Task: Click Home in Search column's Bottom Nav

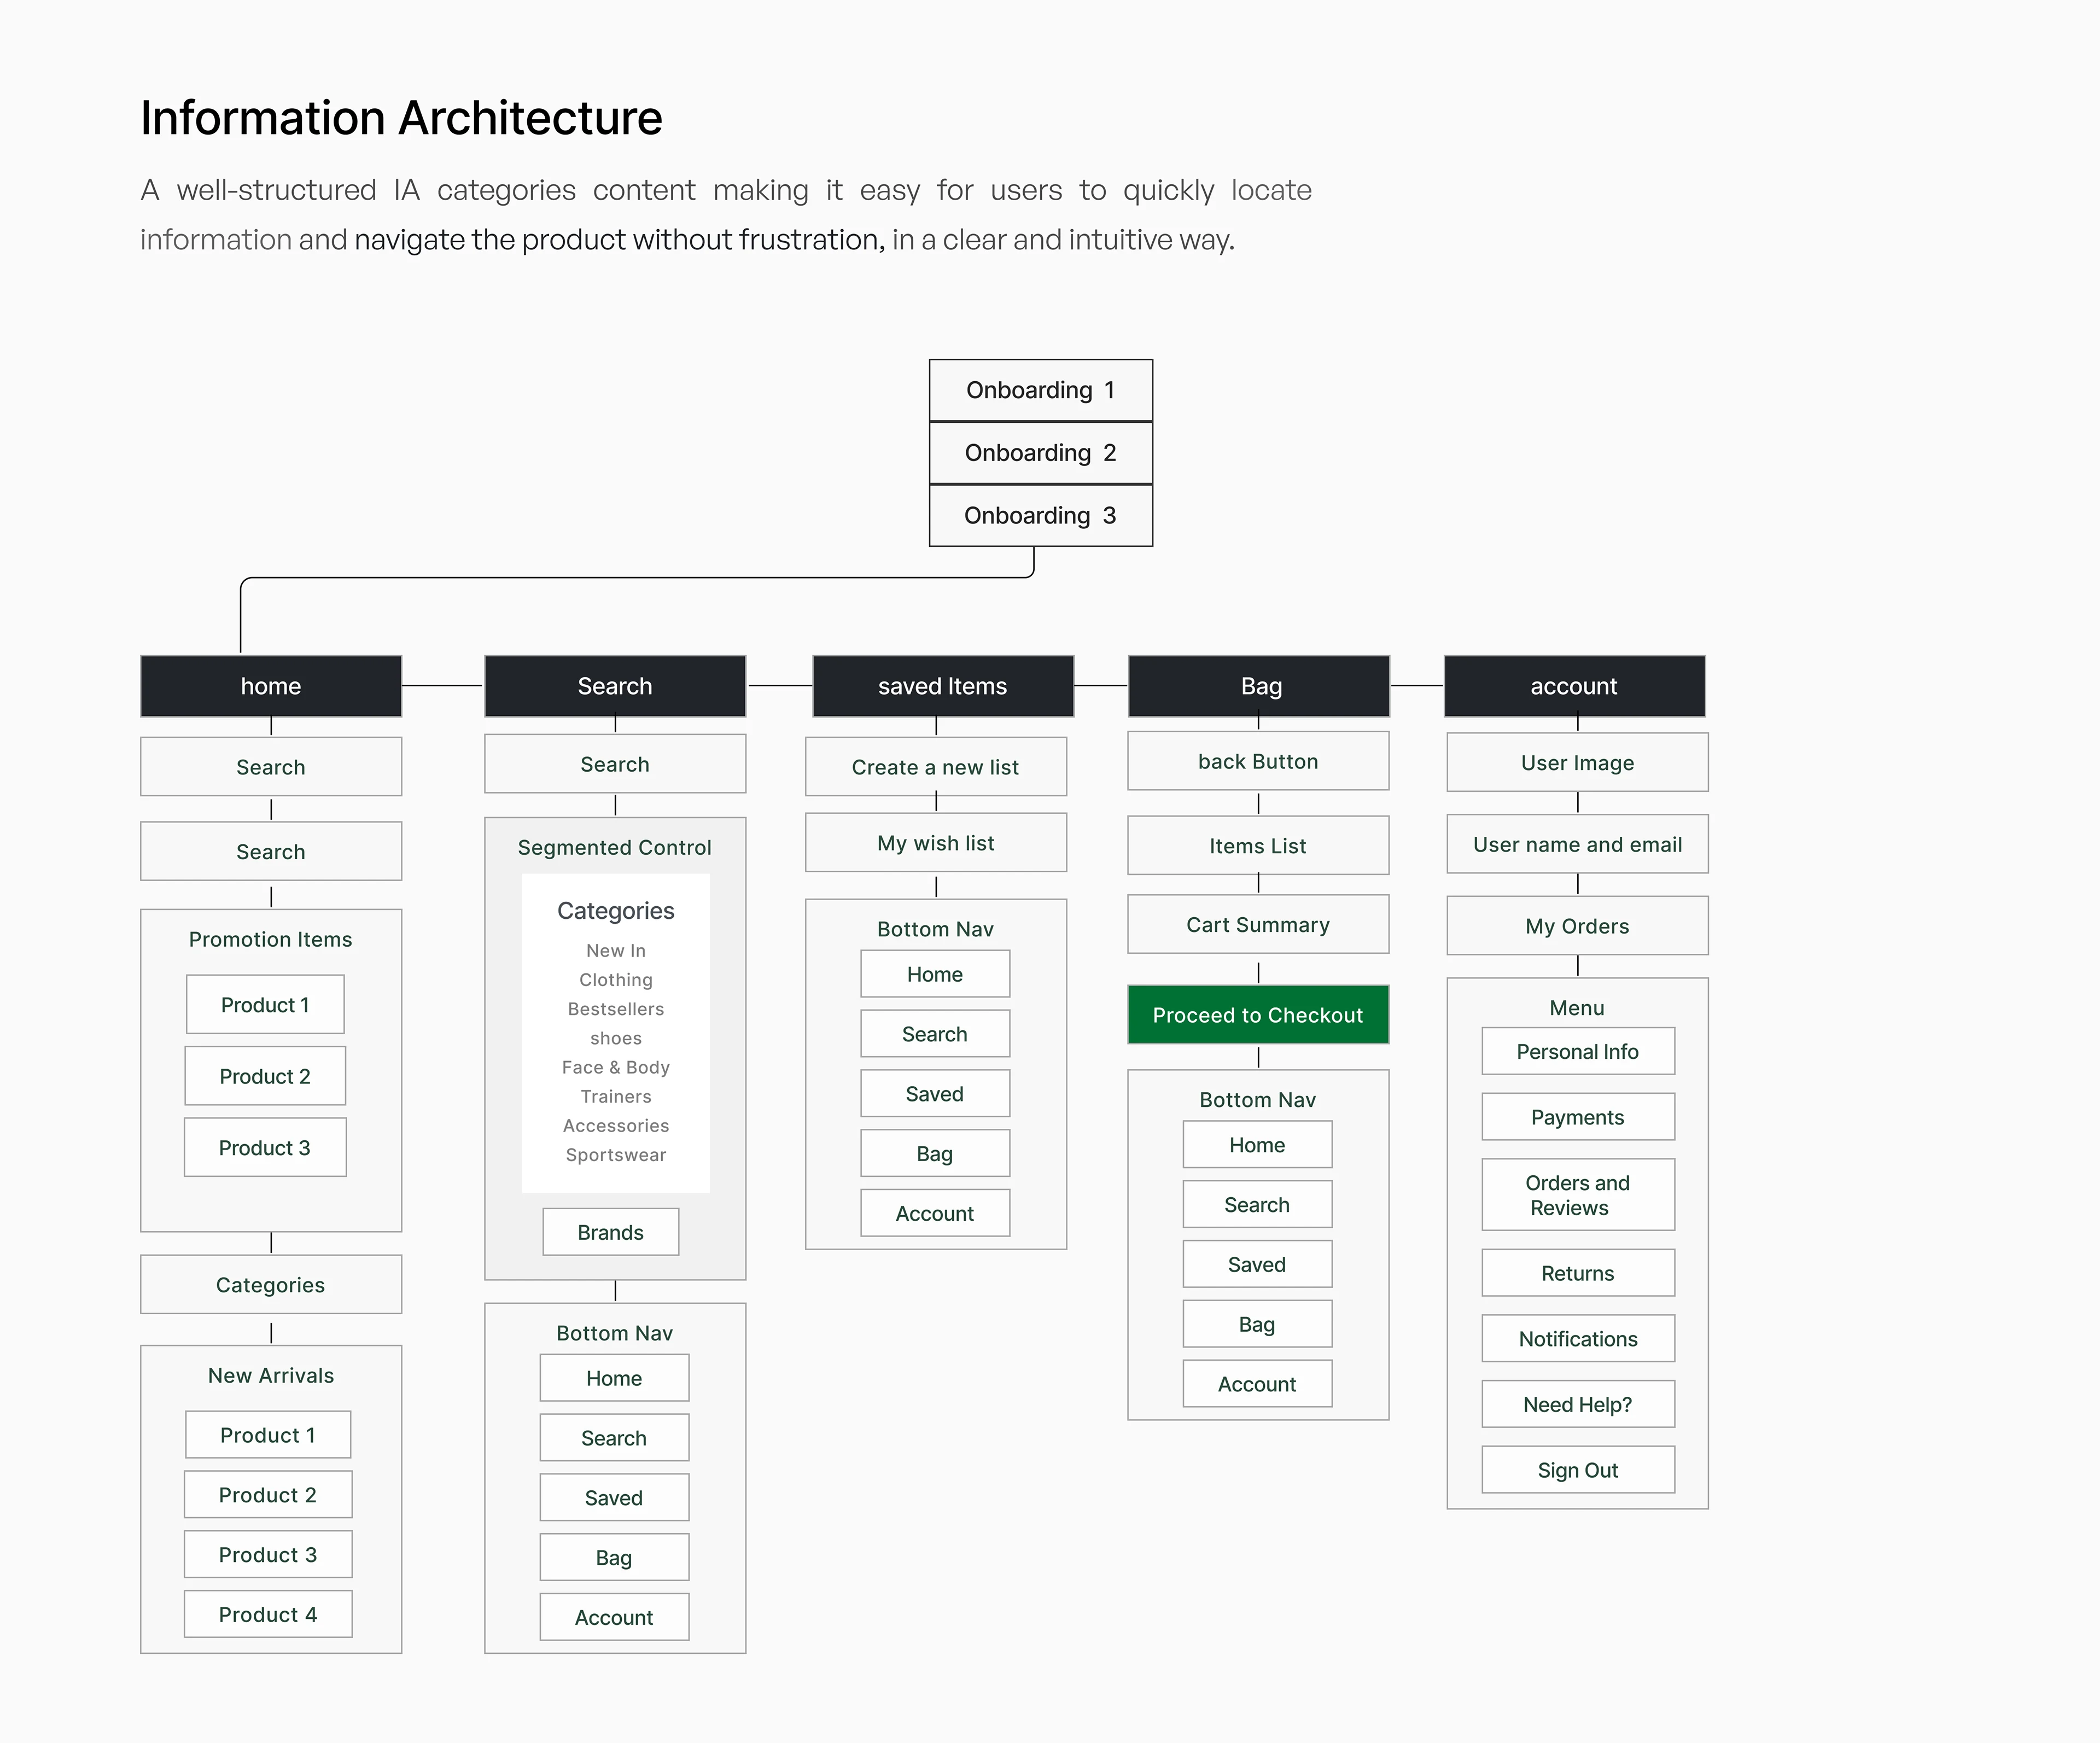Action: (614, 1378)
